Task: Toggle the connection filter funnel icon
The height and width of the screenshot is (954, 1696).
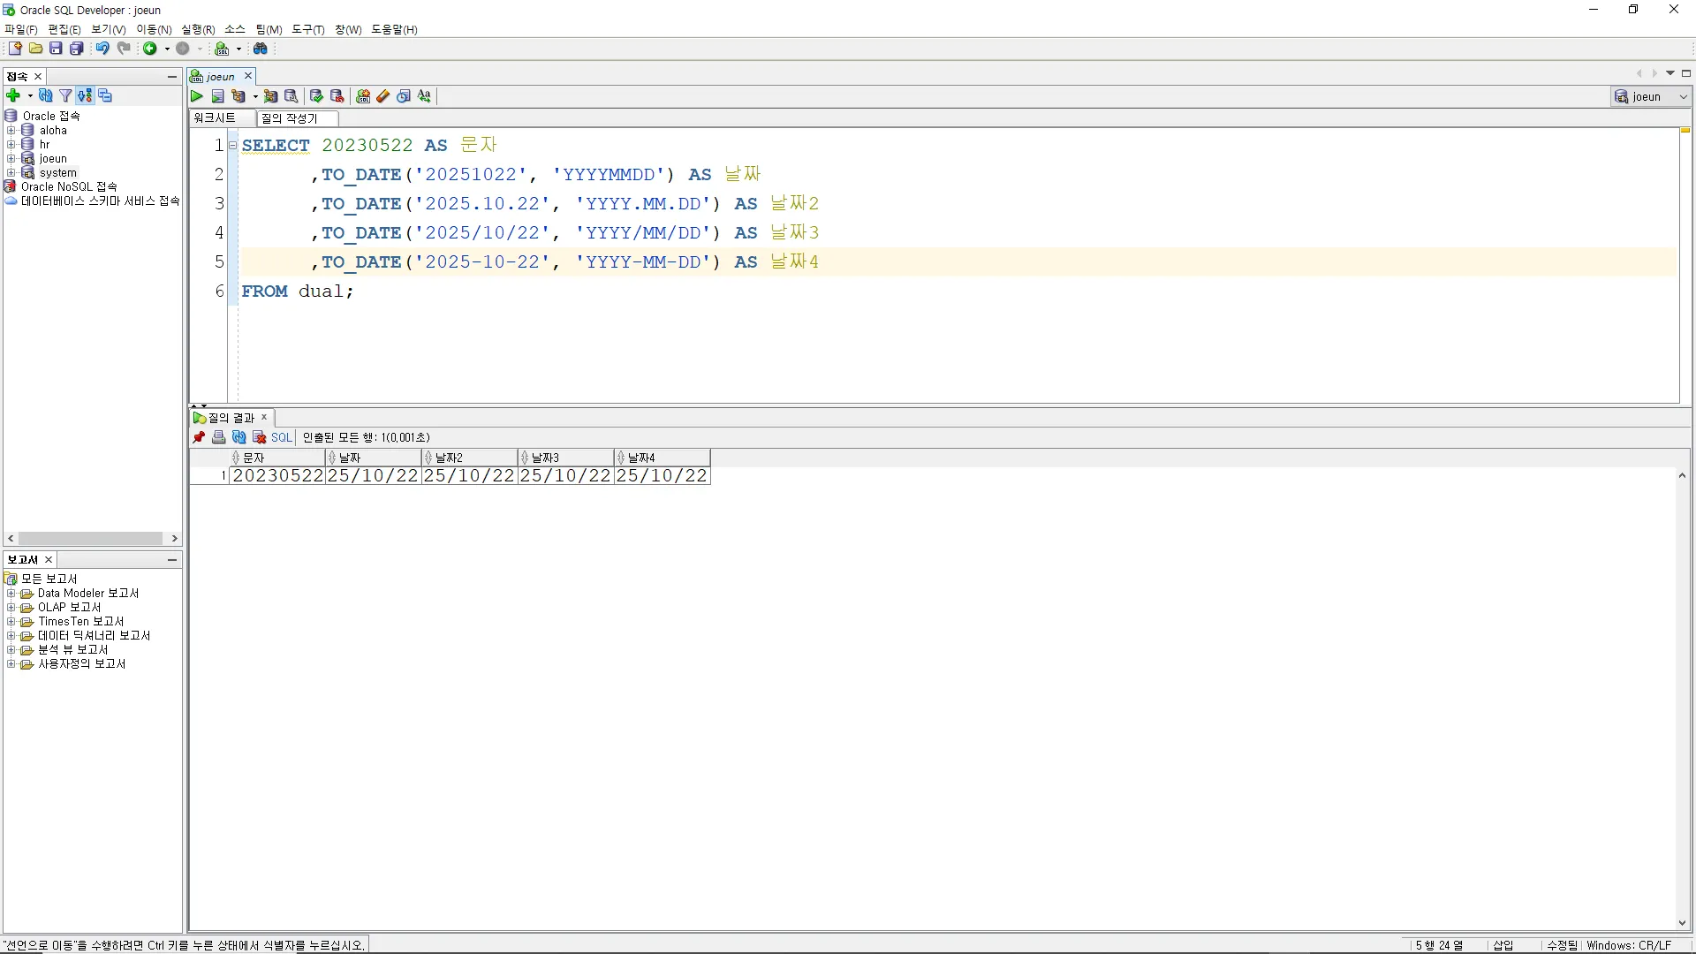Action: 65,95
